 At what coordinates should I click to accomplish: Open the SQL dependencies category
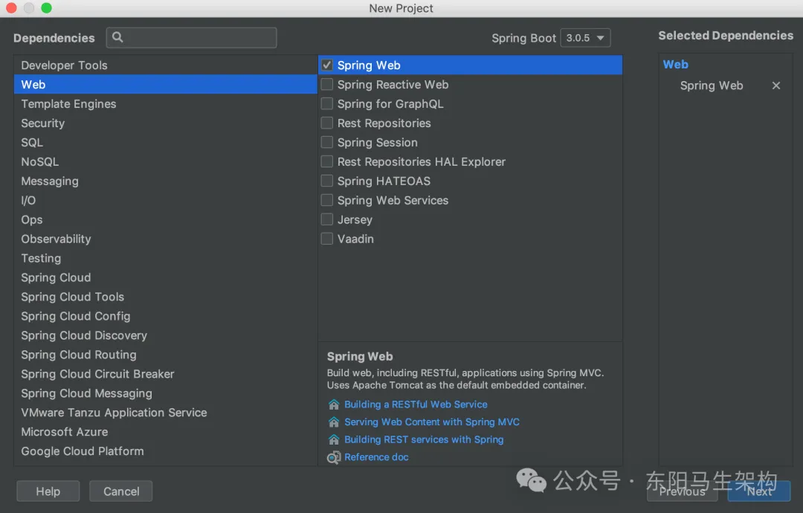pos(32,143)
